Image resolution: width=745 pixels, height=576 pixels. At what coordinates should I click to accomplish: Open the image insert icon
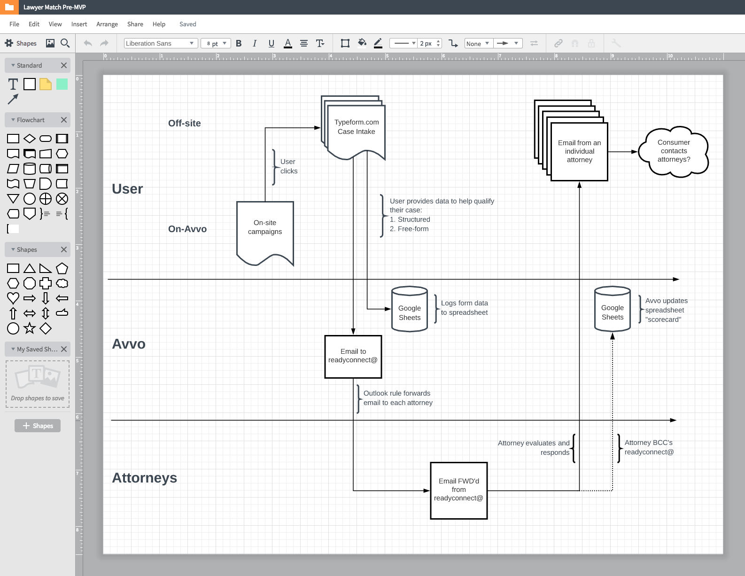point(50,43)
